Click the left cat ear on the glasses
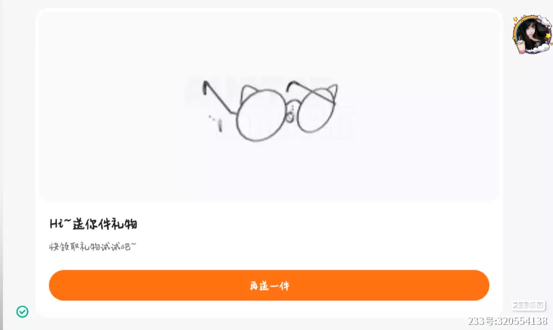 click(x=248, y=93)
